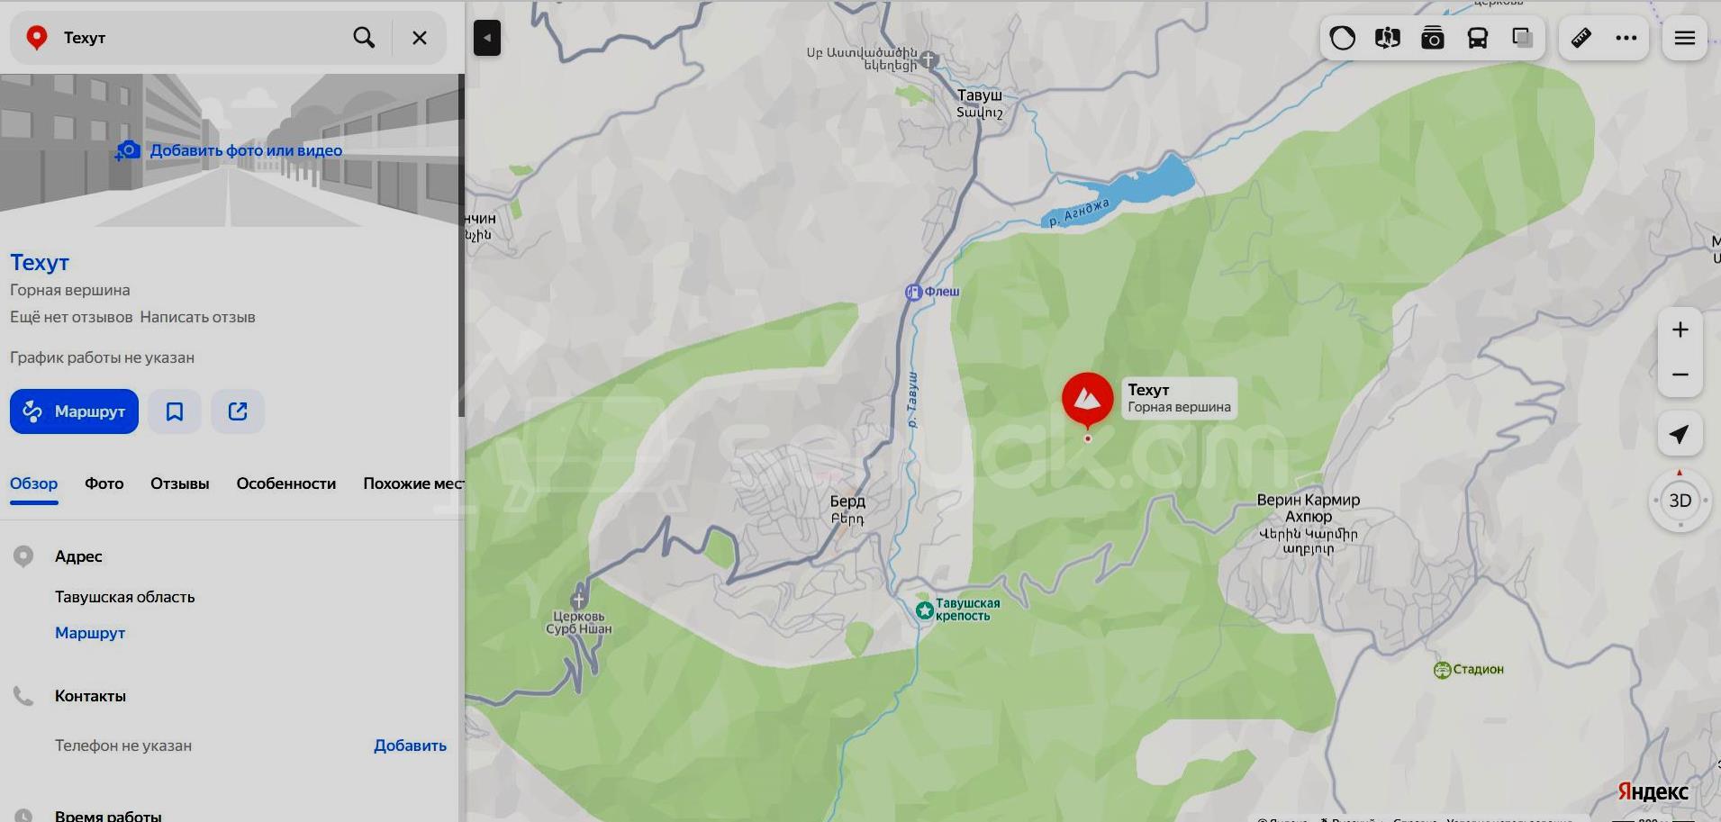Viewport: 1721px width, 822px height.
Task: Open the panoramas map icon
Action: [x=1388, y=38]
